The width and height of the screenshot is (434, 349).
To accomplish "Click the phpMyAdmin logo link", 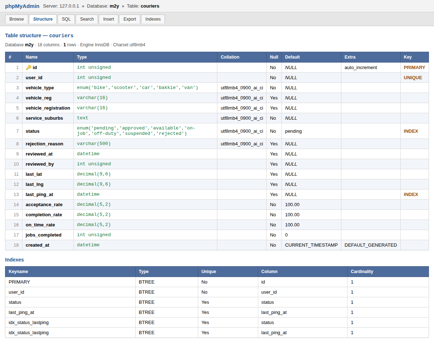I will coord(22,6).
